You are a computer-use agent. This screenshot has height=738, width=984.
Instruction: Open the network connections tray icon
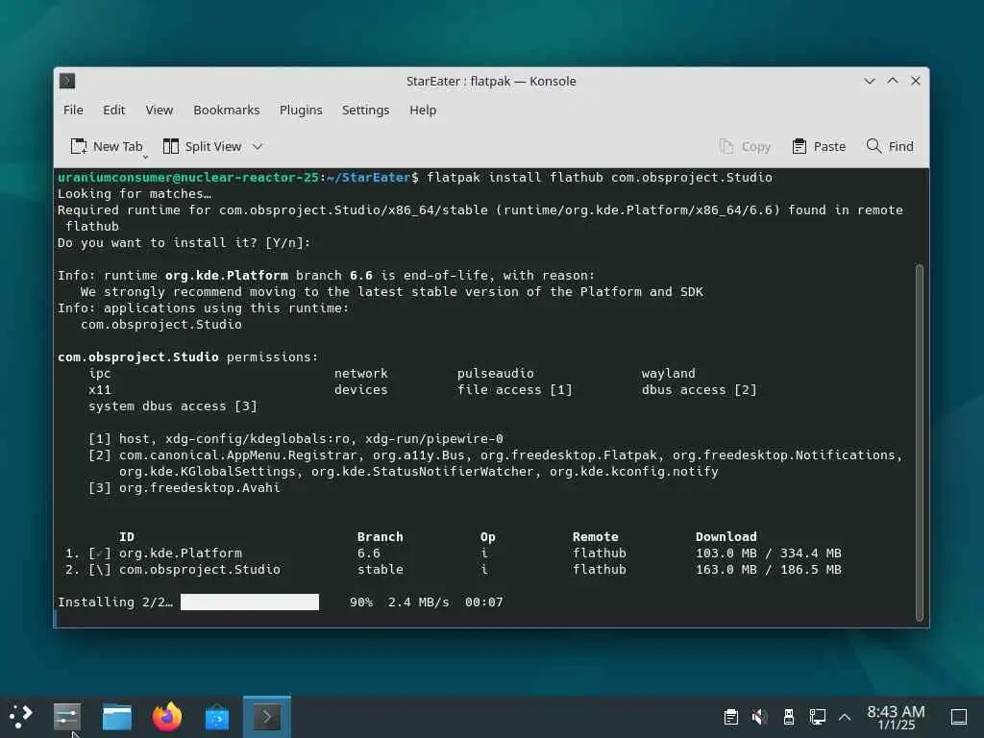coord(817,717)
